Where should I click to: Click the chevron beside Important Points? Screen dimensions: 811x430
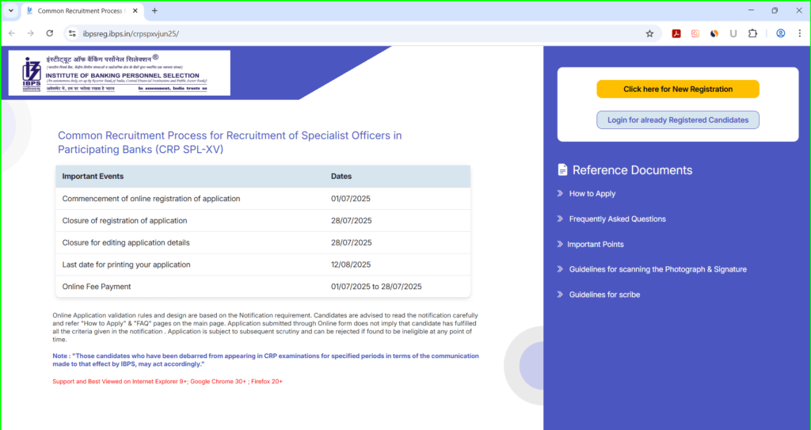pos(560,244)
